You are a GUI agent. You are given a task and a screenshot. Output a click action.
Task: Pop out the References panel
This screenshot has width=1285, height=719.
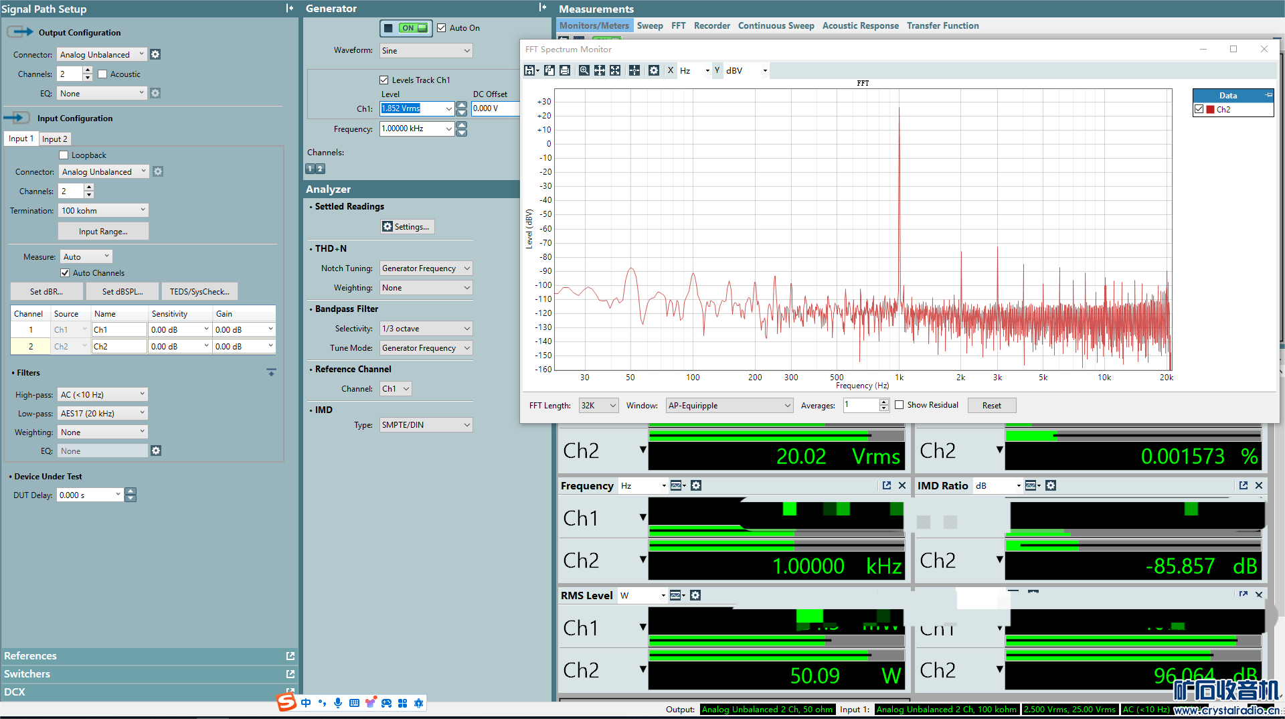(290, 656)
